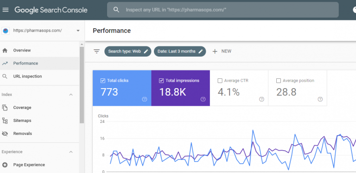Click sidebar scrollbar up arrow
Image resolution: width=356 pixels, height=173 pixels.
[82, 44]
